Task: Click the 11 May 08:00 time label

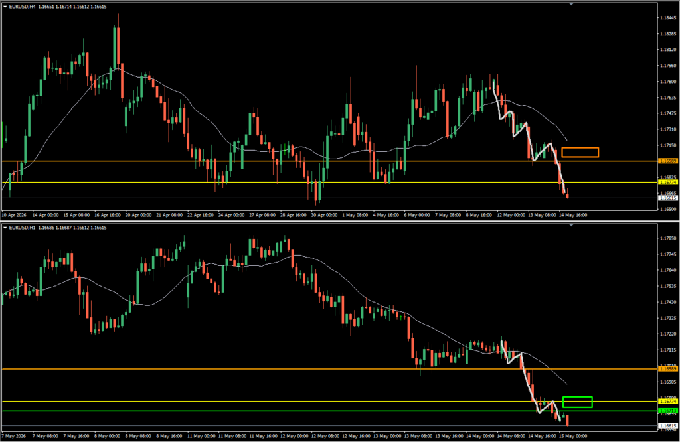Action: click(233, 436)
